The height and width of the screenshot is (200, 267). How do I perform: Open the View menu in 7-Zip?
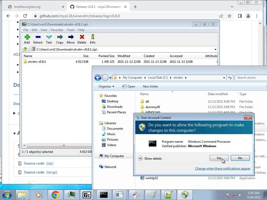44,30
